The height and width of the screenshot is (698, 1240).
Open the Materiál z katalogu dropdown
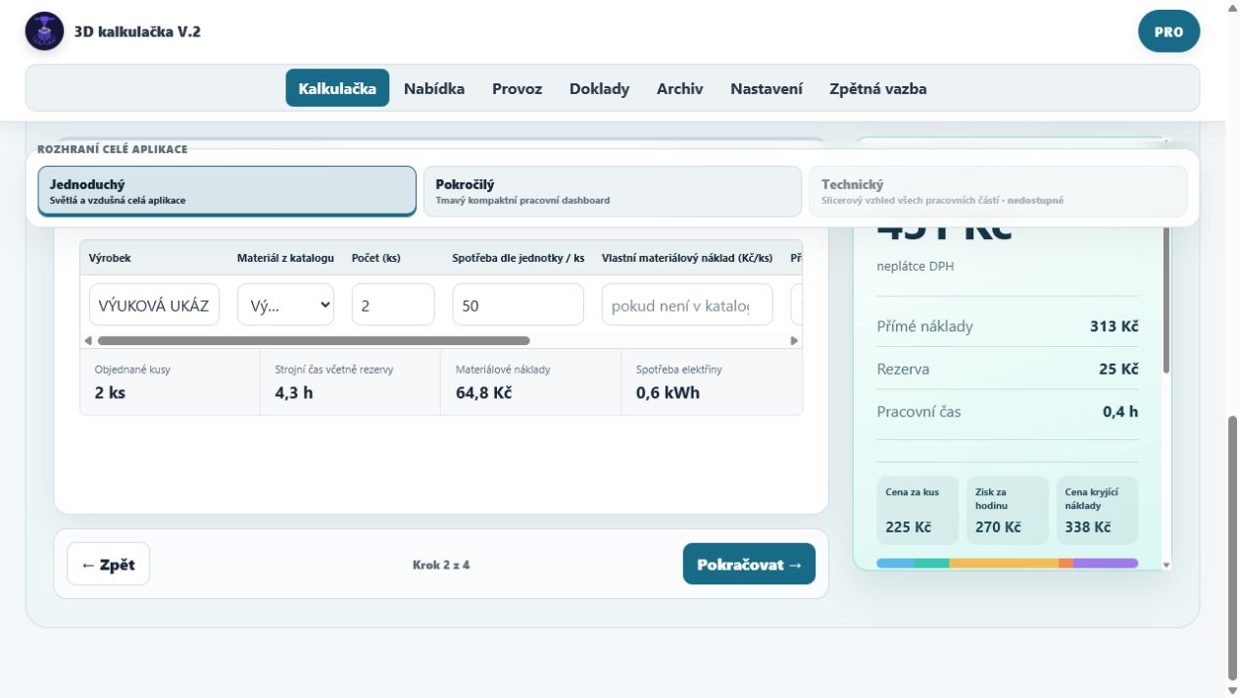pos(285,305)
